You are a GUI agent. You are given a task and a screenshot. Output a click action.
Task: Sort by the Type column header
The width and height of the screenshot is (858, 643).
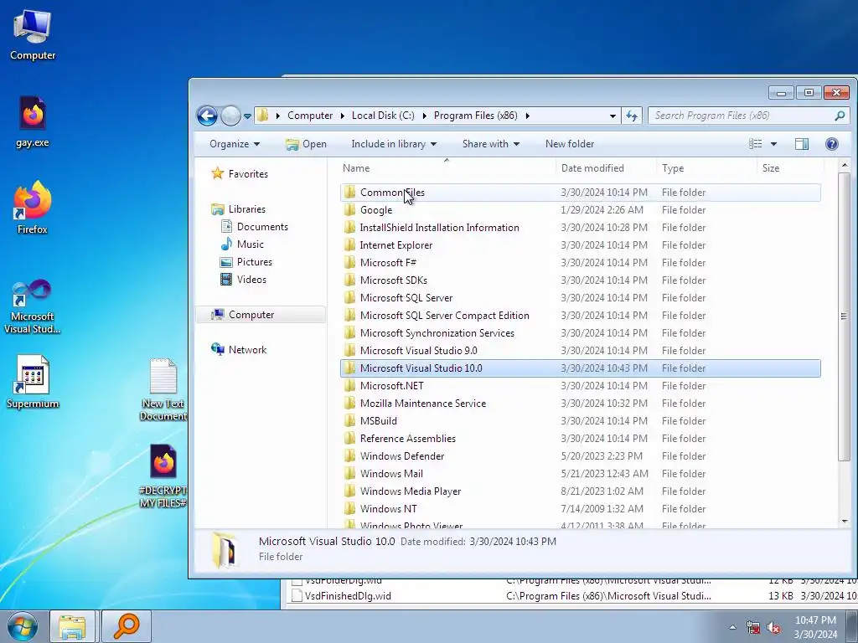tap(707, 167)
